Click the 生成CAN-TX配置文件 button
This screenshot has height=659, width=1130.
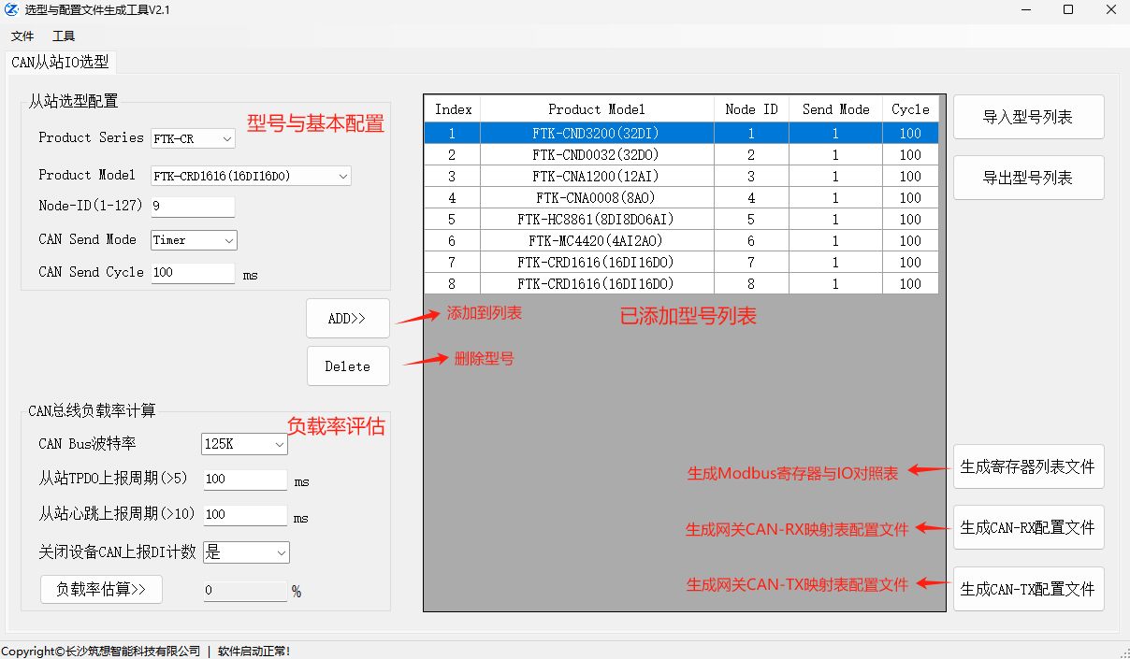click(x=1028, y=590)
